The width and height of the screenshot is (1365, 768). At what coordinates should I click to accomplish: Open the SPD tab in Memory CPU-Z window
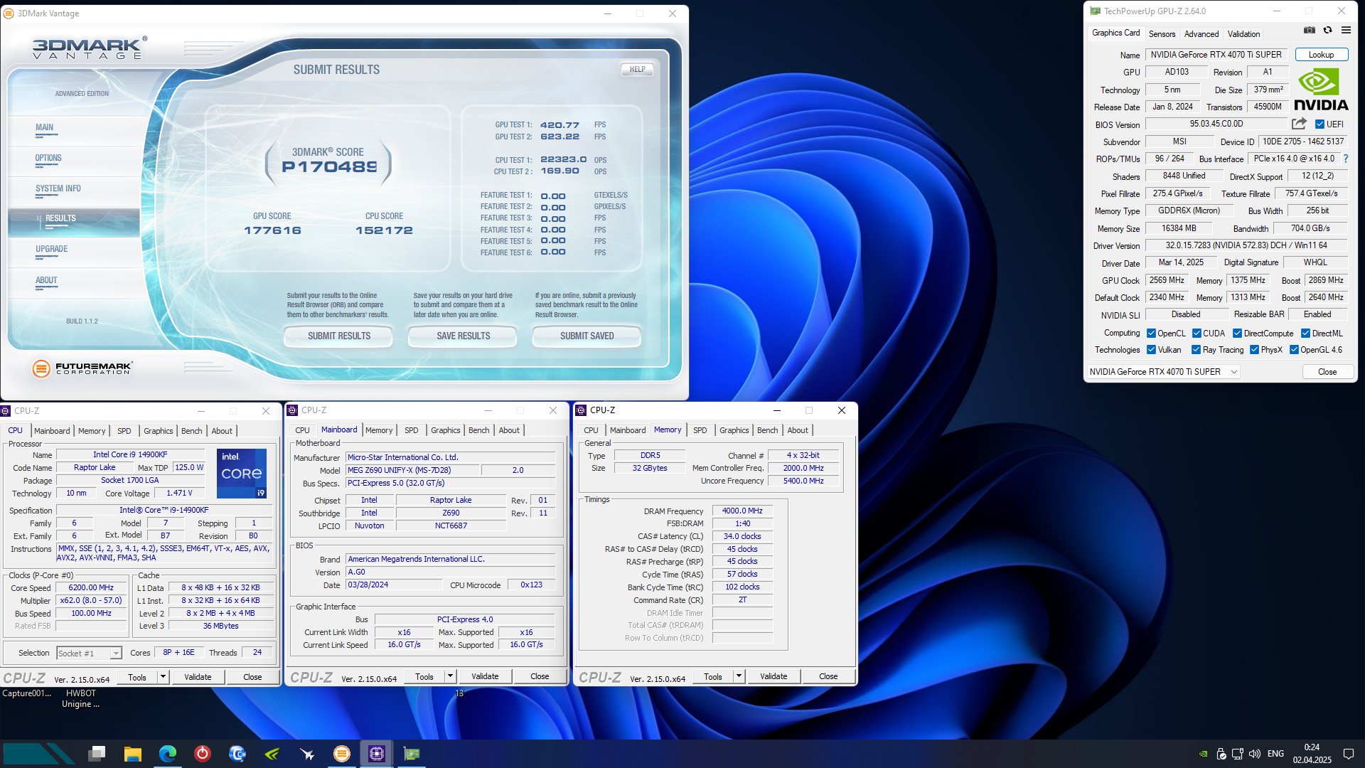pyautogui.click(x=700, y=430)
